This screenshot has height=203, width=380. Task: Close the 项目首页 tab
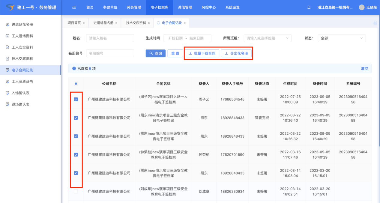(x=84, y=23)
